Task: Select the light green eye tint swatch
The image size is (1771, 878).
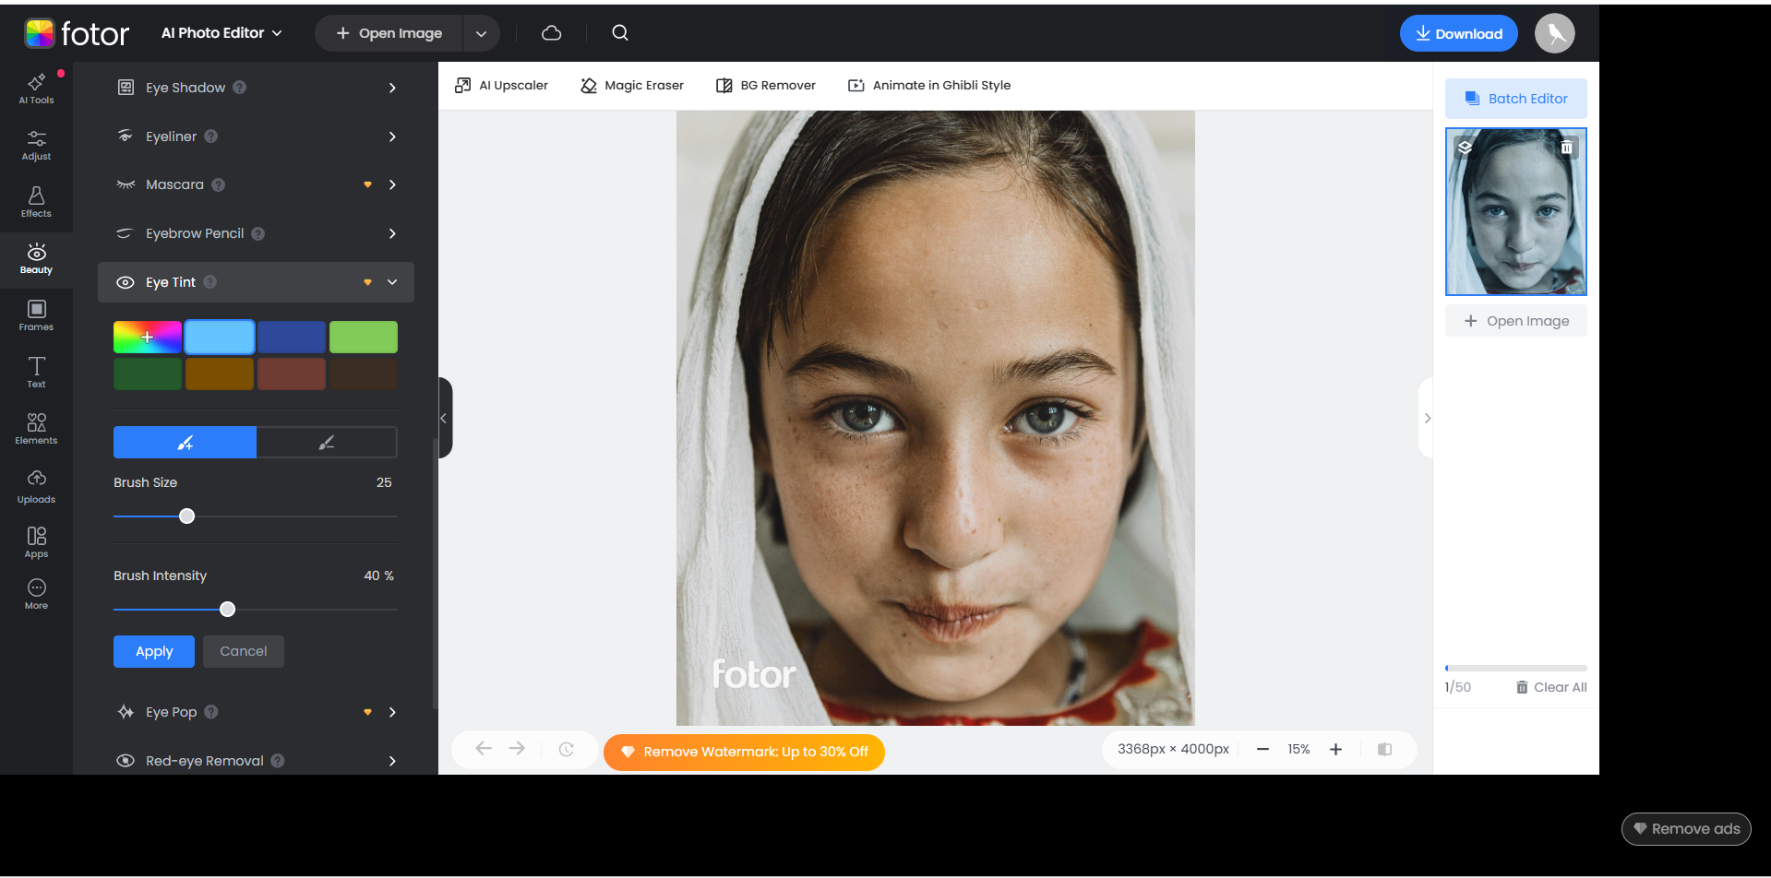Action: [364, 338]
